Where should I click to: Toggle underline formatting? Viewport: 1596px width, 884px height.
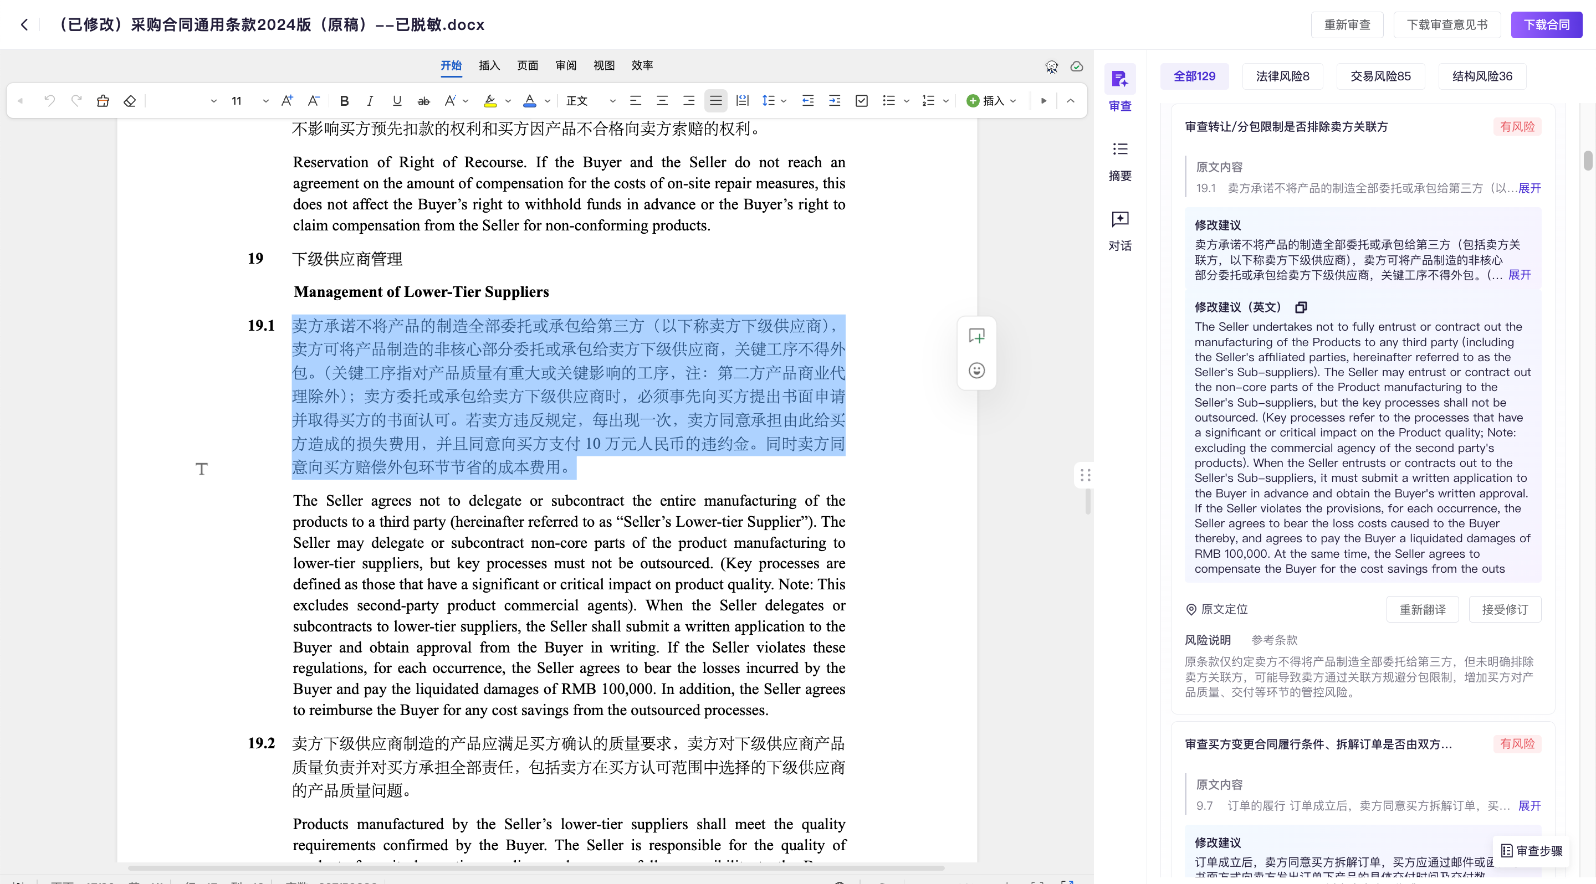397,101
